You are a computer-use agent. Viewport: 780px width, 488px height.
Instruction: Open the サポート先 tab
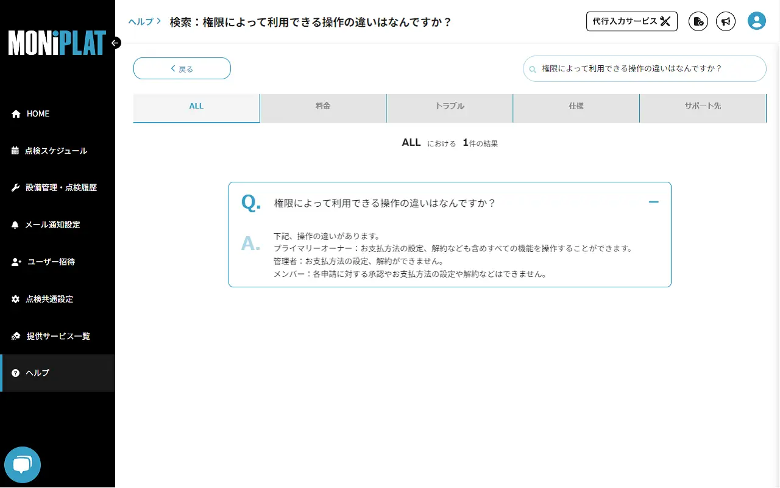click(x=703, y=106)
